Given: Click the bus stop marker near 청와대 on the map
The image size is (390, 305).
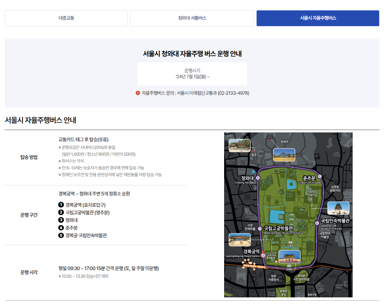Looking at the screenshot, I should pyautogui.click(x=258, y=178).
